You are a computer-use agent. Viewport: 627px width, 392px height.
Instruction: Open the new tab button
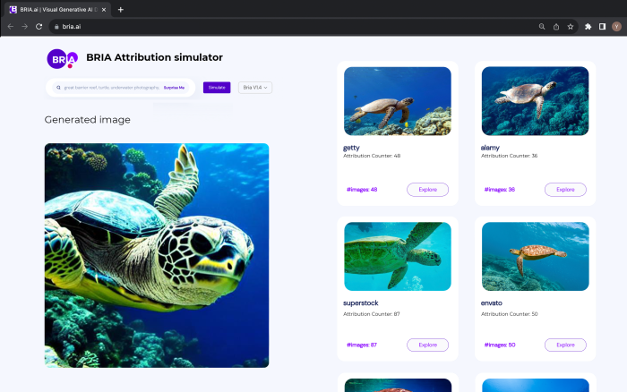[120, 10]
